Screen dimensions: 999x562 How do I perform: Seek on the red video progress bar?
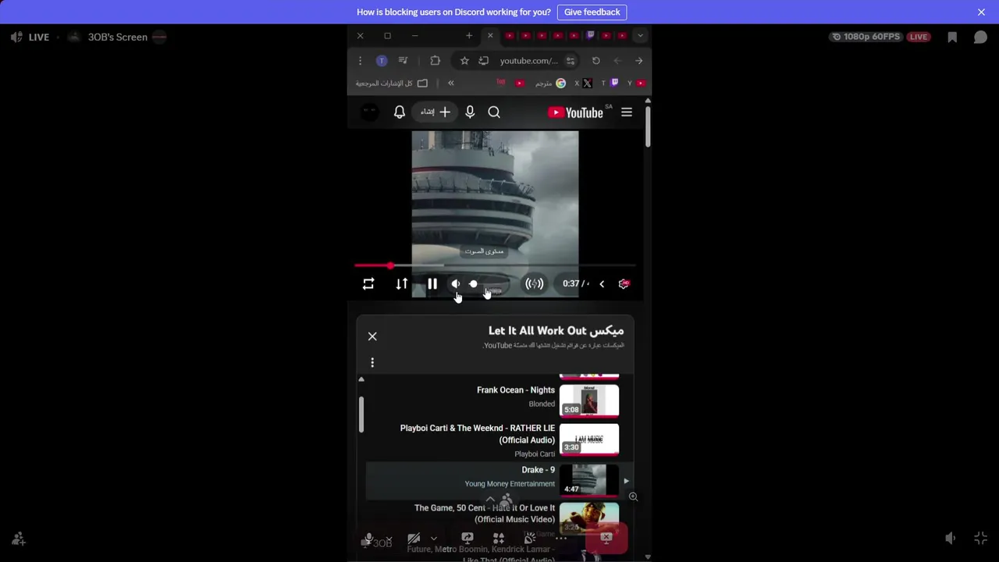point(495,266)
